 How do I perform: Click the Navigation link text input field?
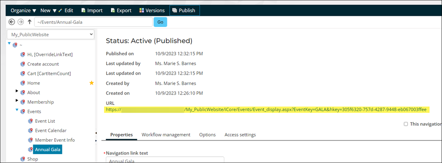tap(165, 160)
